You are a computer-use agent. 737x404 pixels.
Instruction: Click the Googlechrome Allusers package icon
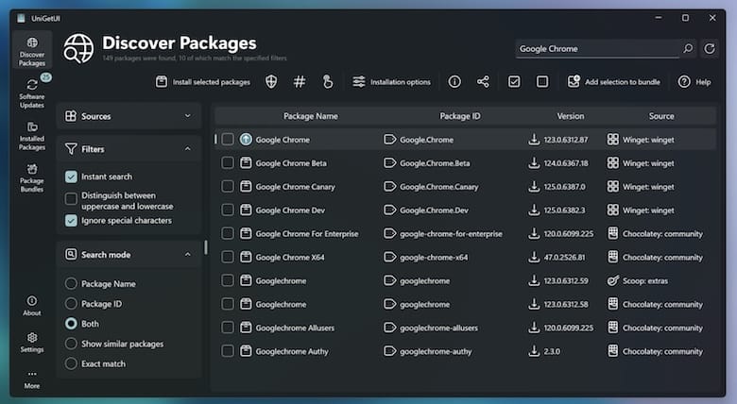[246, 327]
